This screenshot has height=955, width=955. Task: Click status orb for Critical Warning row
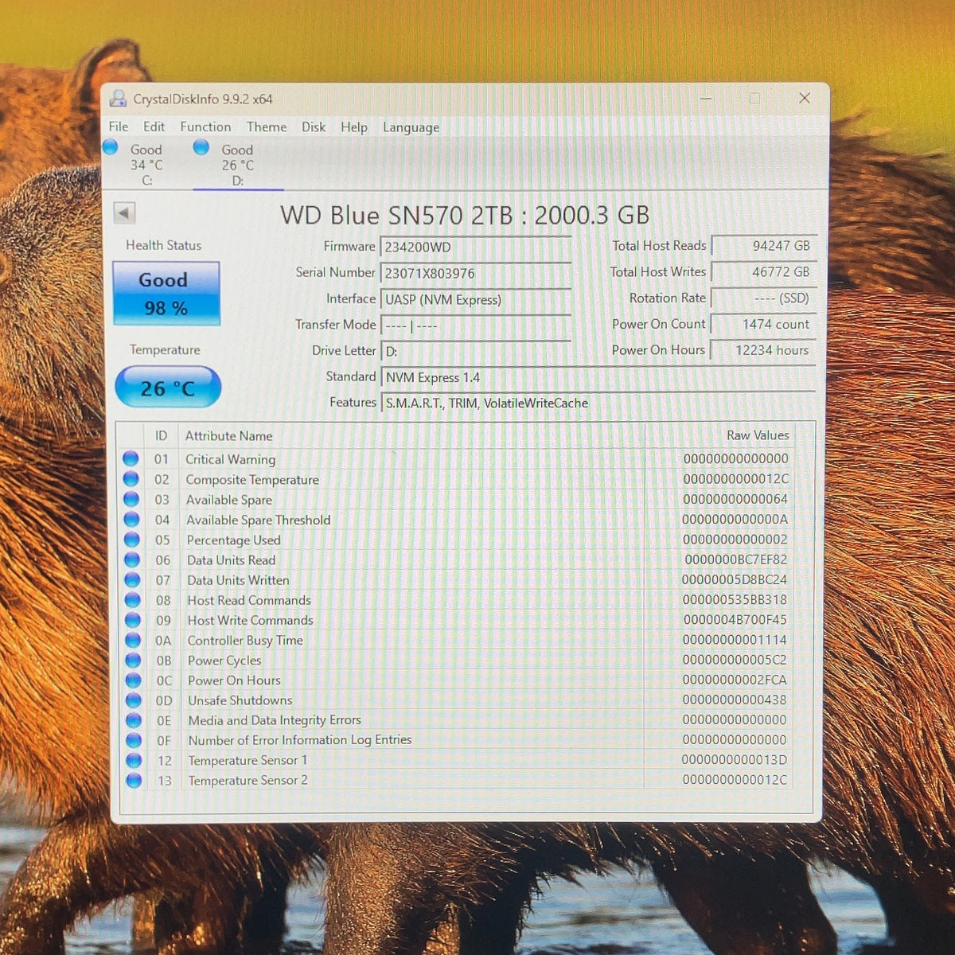coord(131,459)
